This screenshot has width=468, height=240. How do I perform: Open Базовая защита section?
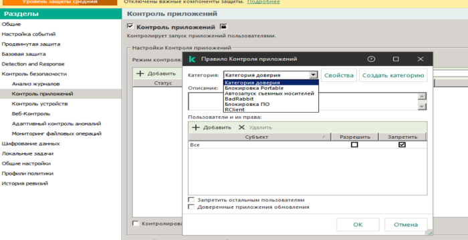click(x=24, y=54)
